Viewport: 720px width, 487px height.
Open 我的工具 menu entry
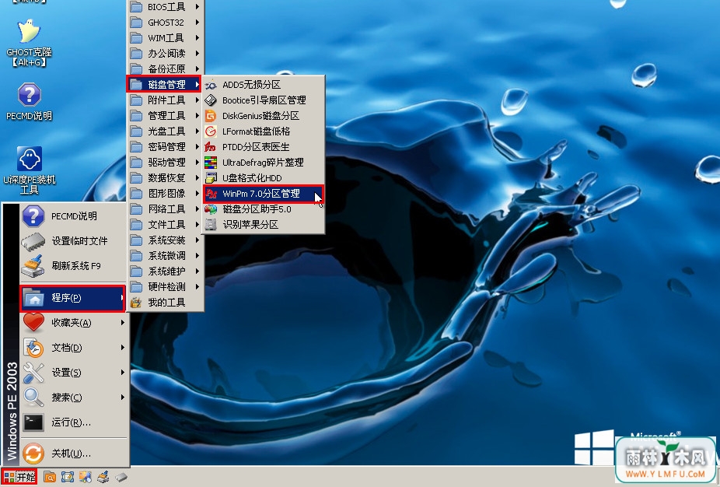coord(166,303)
